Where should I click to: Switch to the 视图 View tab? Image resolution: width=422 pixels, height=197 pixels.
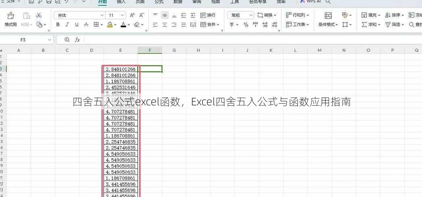click(216, 2)
